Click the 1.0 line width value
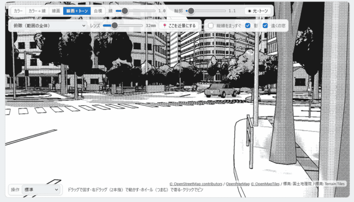This screenshot has width=354, height=202. (162, 11)
